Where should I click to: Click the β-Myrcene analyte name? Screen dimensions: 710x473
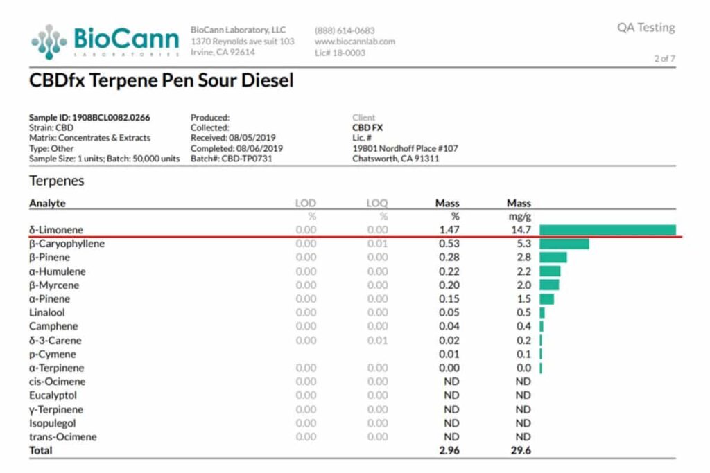click(x=54, y=285)
